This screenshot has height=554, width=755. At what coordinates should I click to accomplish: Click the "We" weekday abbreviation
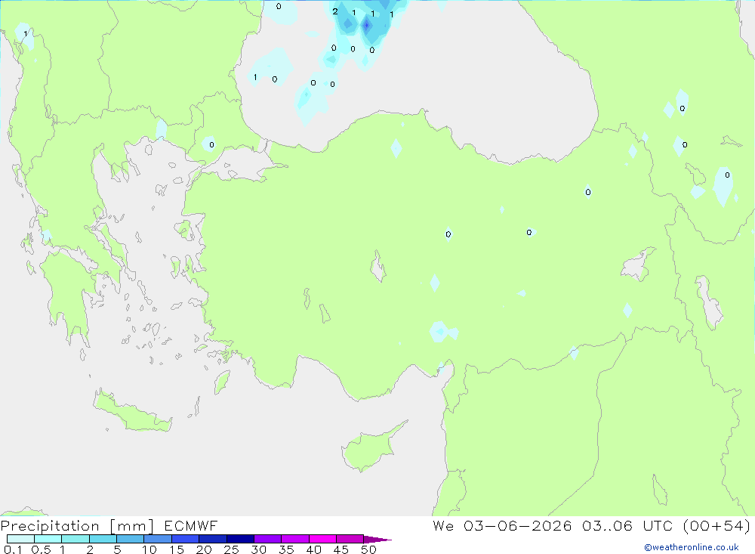pos(443,525)
